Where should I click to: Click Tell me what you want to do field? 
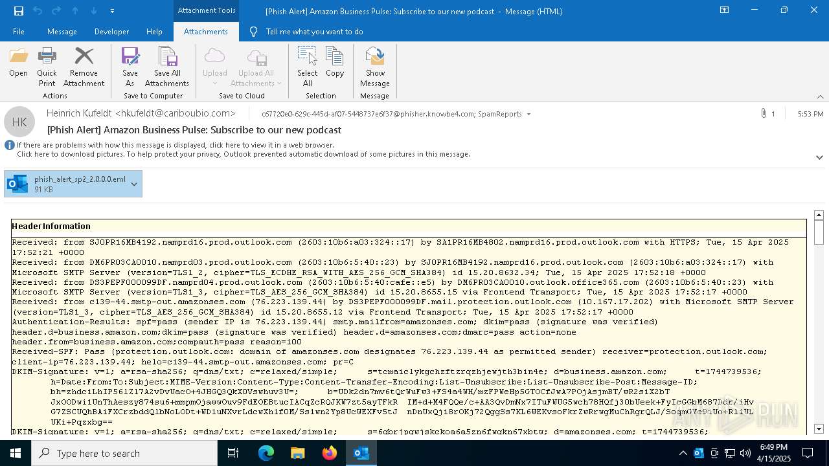coord(314,31)
